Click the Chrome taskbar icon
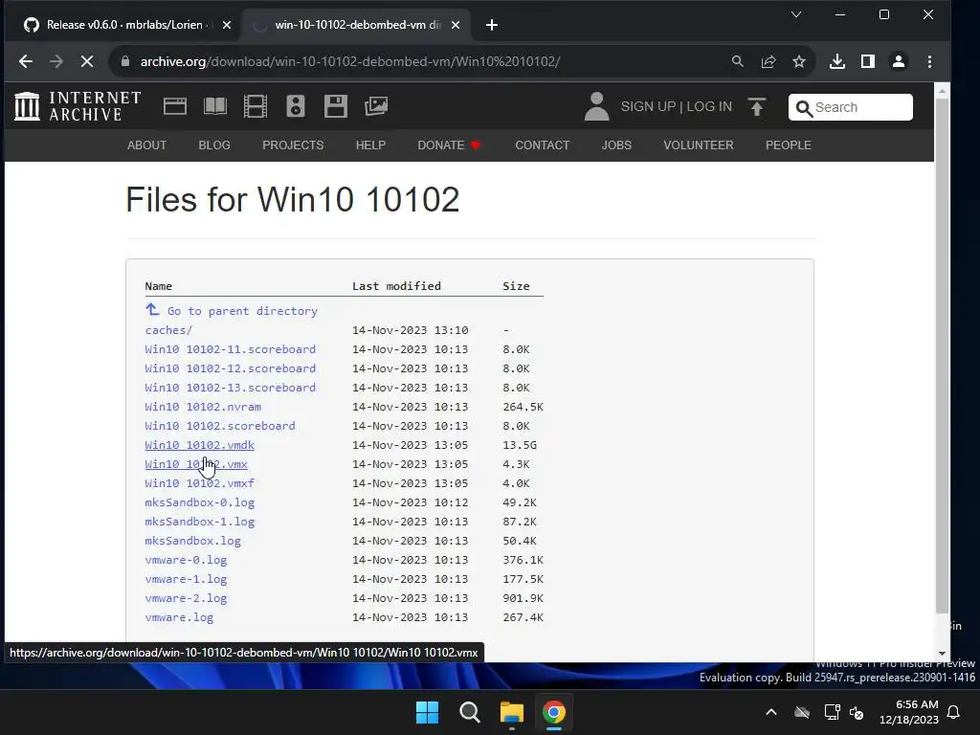The image size is (980, 735). tap(554, 712)
